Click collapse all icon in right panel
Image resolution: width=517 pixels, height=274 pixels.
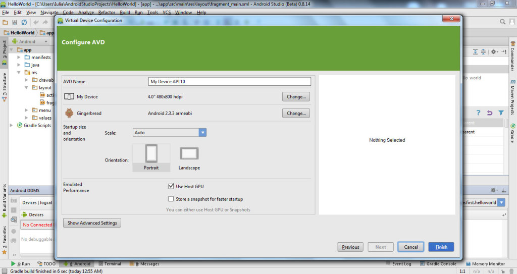point(483,52)
